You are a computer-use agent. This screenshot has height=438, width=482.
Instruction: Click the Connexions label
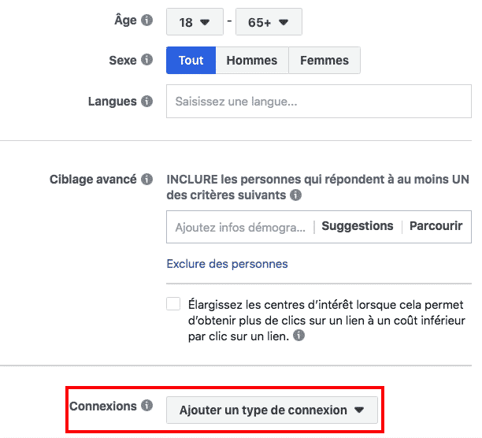coord(103,406)
